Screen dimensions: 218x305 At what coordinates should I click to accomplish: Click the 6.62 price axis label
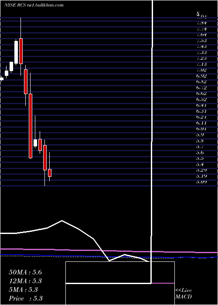pyautogui.click(x=201, y=93)
